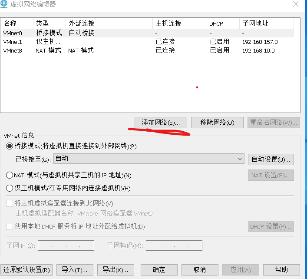Click 已启用 DHCP cell of VMnet8
Viewport: 307px width, 279px height.
(219, 50)
